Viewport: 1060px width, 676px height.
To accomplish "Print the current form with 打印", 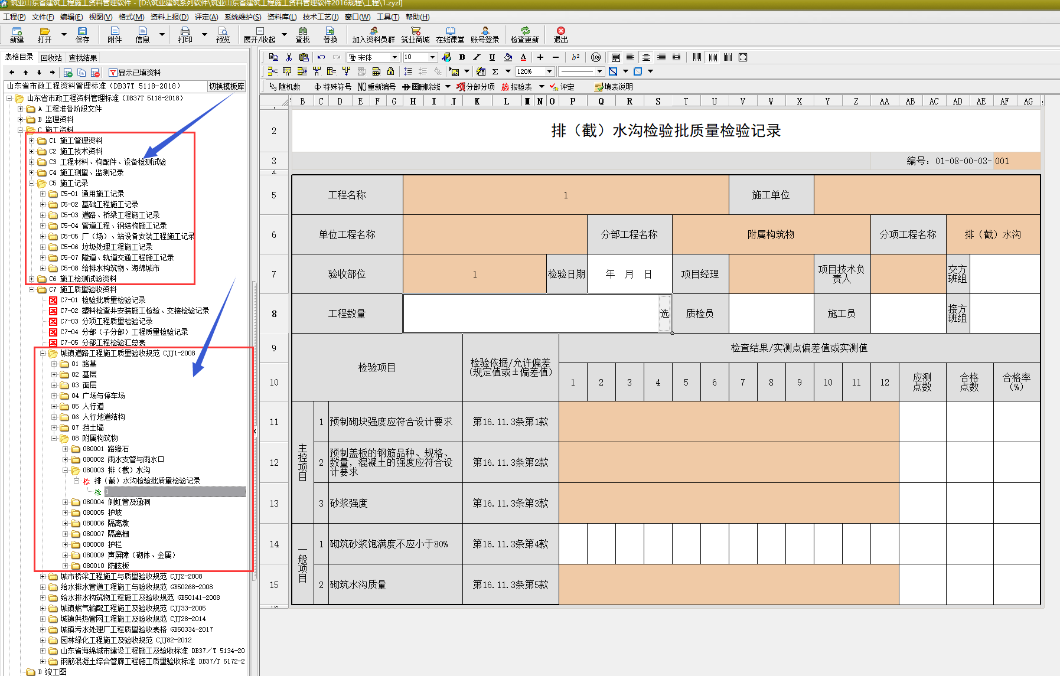I will point(185,35).
